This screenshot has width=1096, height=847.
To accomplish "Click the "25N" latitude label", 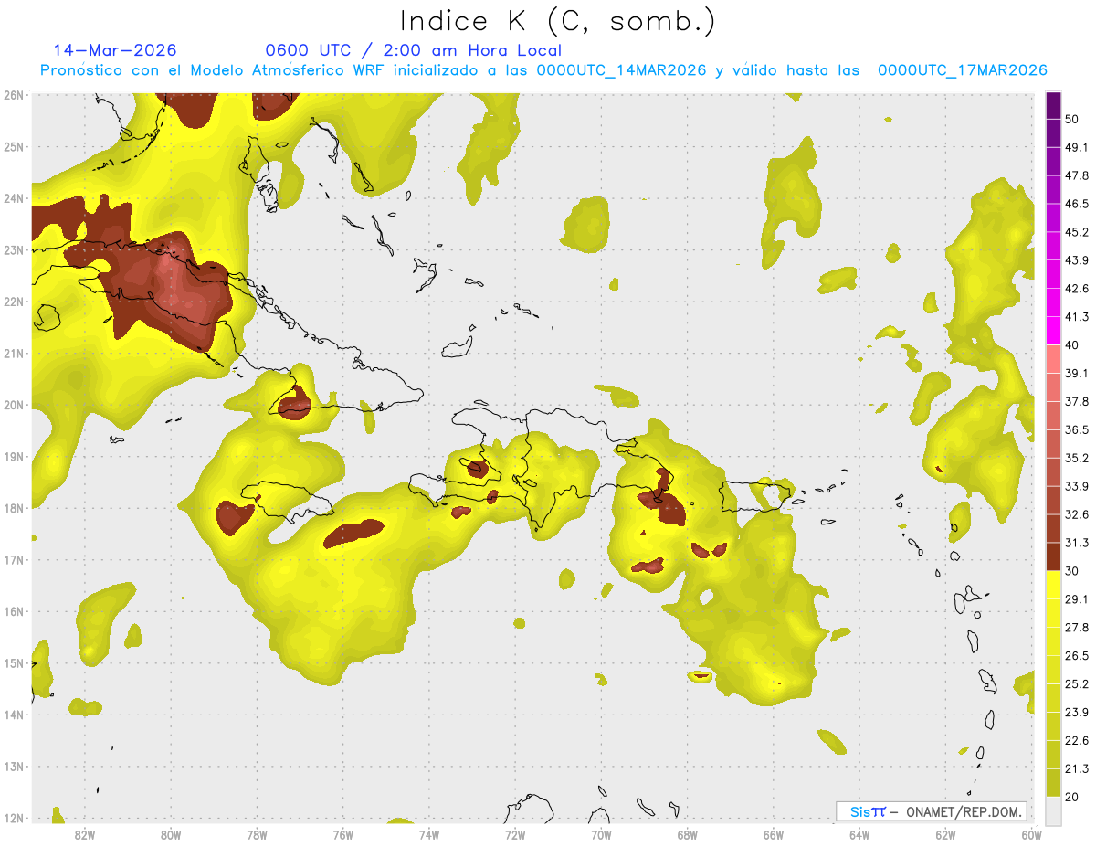I will click(x=14, y=146).
